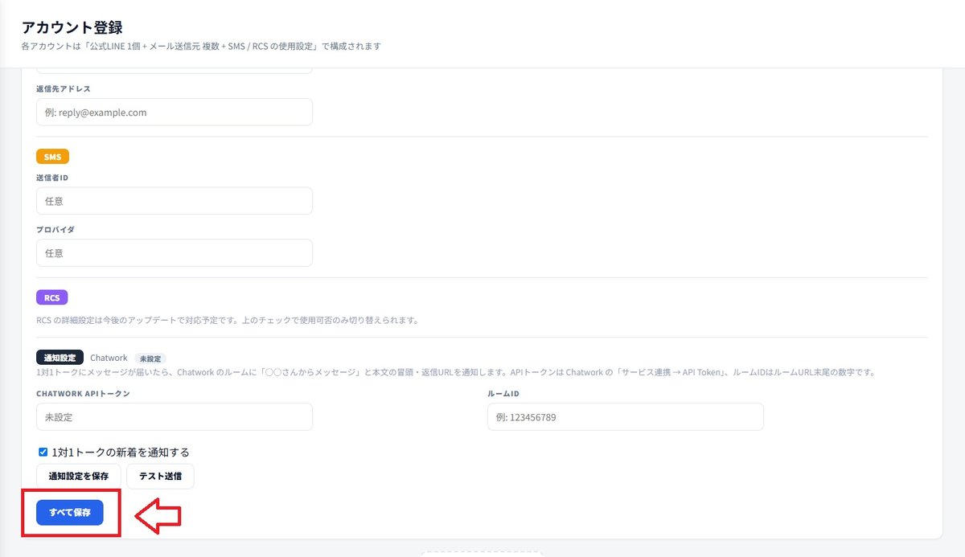Viewport: 965px width, 557px height.
Task: Click the RCS の詳細設定 description text
Action: pyautogui.click(x=227, y=320)
